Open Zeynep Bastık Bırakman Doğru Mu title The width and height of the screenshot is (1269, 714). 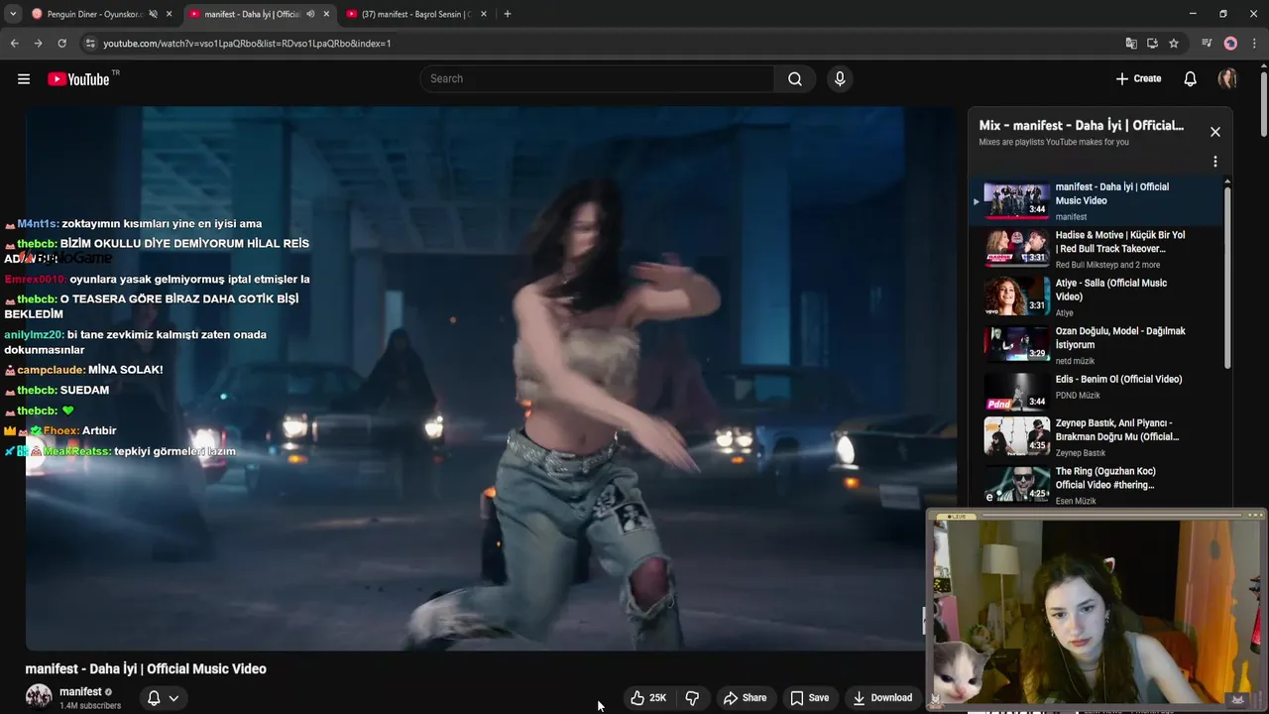tap(1117, 429)
